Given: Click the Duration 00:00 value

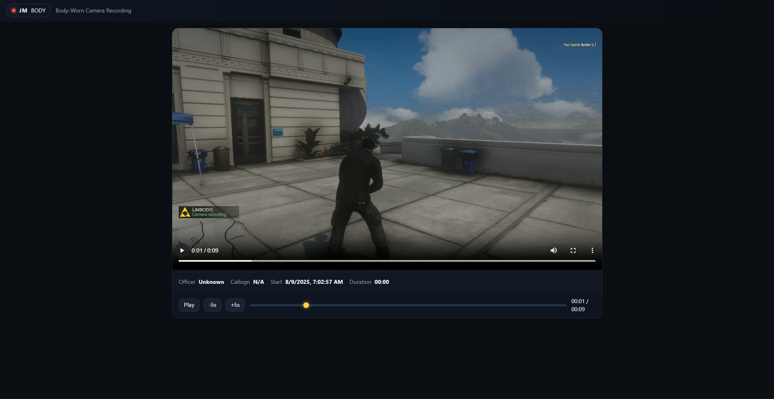Looking at the screenshot, I should (381, 282).
